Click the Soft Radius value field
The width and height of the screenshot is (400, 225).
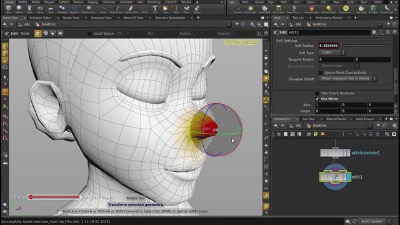pyautogui.click(x=329, y=46)
